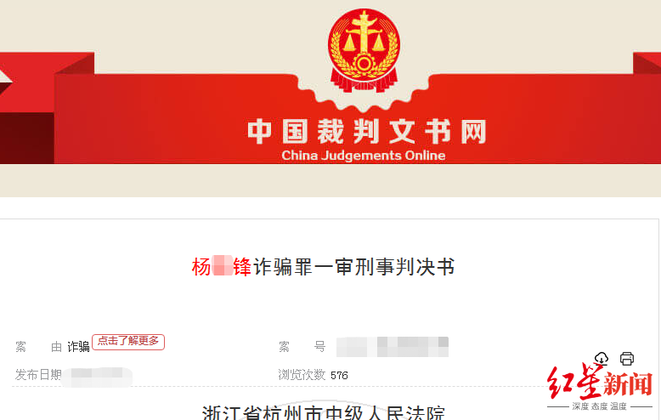Click the red highlighted name 杨 in title
The width and height of the screenshot is (661, 420).
(x=201, y=267)
